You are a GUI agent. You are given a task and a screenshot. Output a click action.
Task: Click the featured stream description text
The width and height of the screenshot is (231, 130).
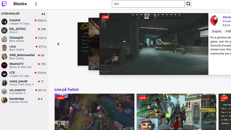[x=220, y=46]
